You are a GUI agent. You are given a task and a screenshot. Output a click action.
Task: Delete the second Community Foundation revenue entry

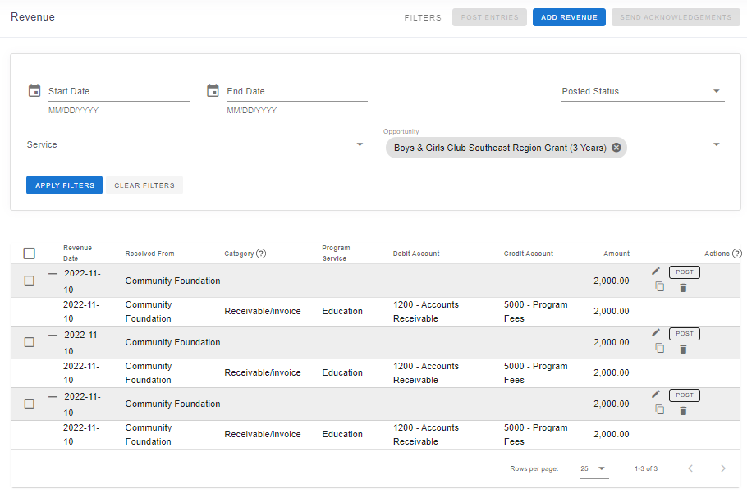point(683,349)
